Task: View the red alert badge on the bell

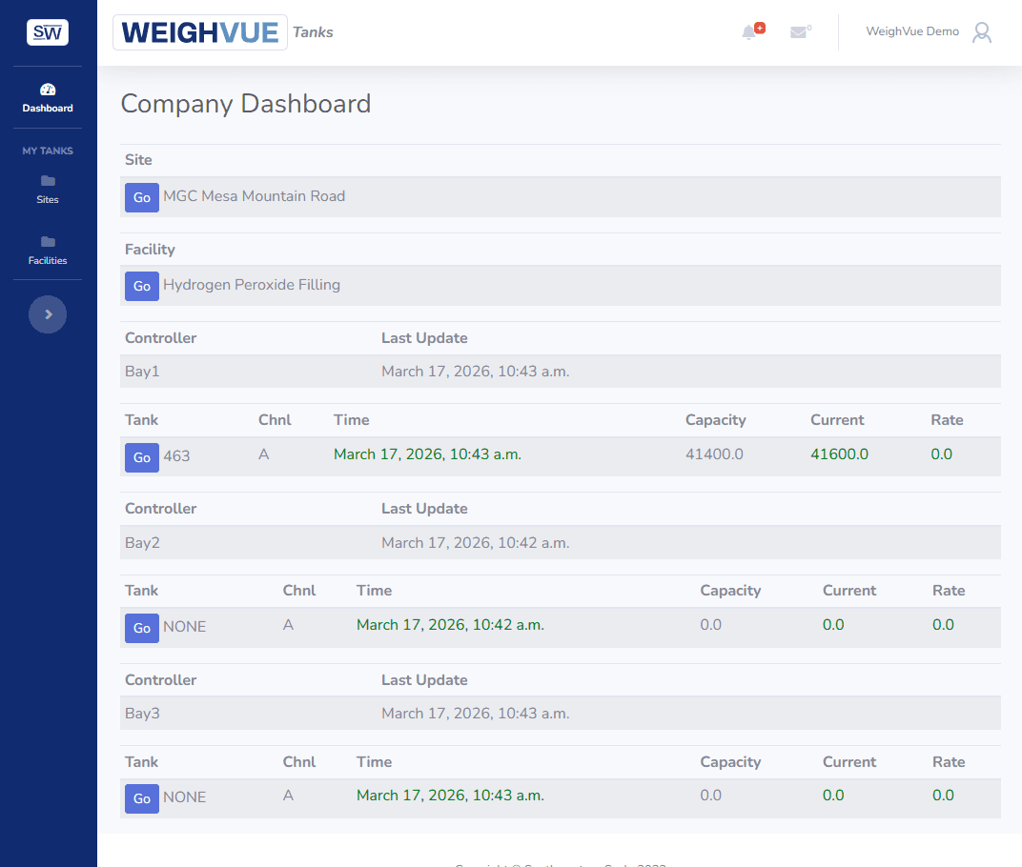Action: coord(758,25)
